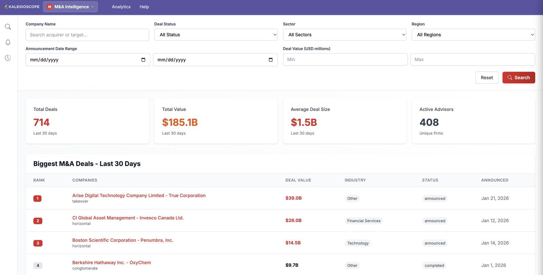Open end date calendar picker icon
Viewport: 543px width, 275px height.
pos(270,60)
